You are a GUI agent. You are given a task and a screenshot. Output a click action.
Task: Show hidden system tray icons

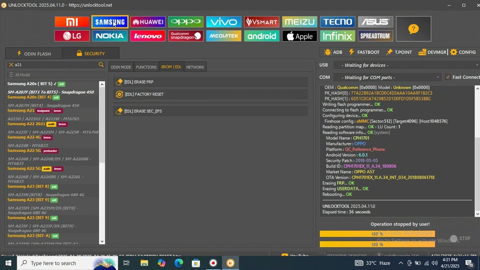[401, 263]
